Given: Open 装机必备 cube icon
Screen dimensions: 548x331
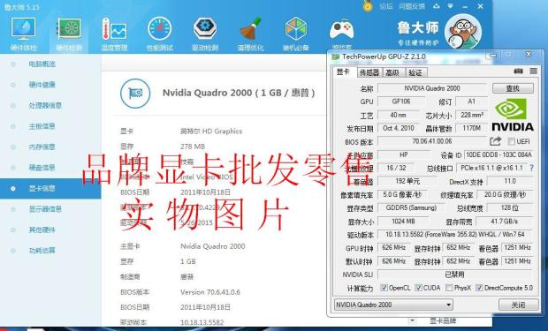Looking at the screenshot, I should coord(296,34).
